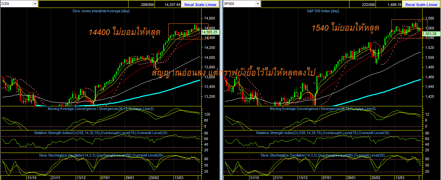Click the orange annotation starting with 1540
This screenshot has width=441, height=180.
coord(345,28)
